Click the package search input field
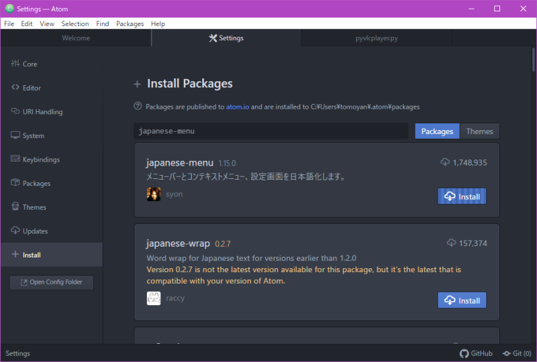This screenshot has width=537, height=362. [271, 131]
